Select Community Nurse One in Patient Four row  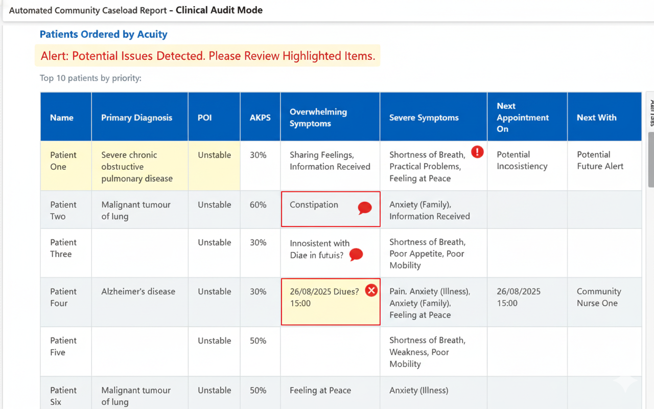click(x=598, y=297)
